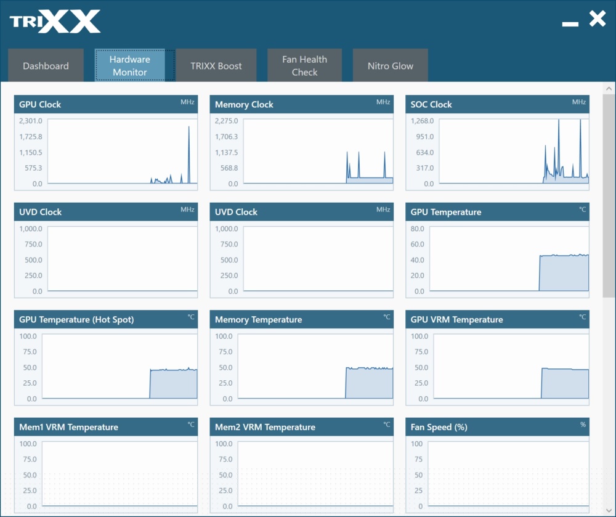616x517 pixels.
Task: Open the Fan Health Check tab
Action: pyautogui.click(x=304, y=65)
